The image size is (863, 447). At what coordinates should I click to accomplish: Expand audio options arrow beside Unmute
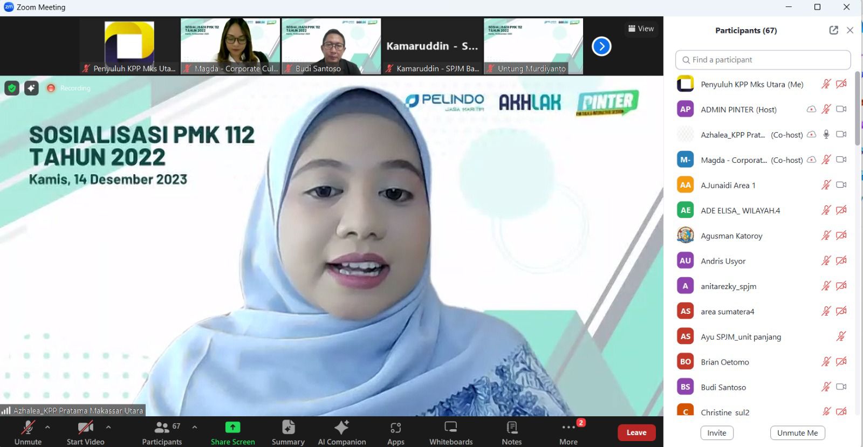click(x=47, y=427)
